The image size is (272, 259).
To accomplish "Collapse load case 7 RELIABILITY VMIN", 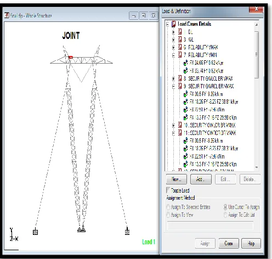I will pos(173,55).
